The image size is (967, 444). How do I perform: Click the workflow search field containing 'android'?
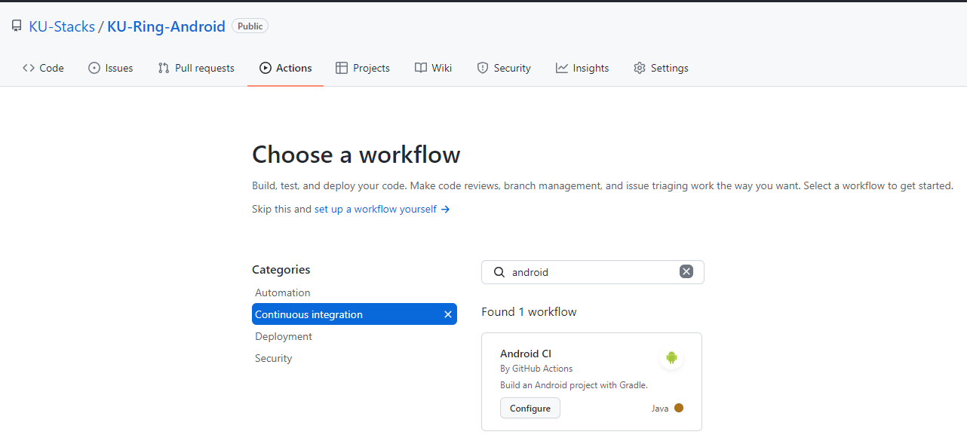592,272
